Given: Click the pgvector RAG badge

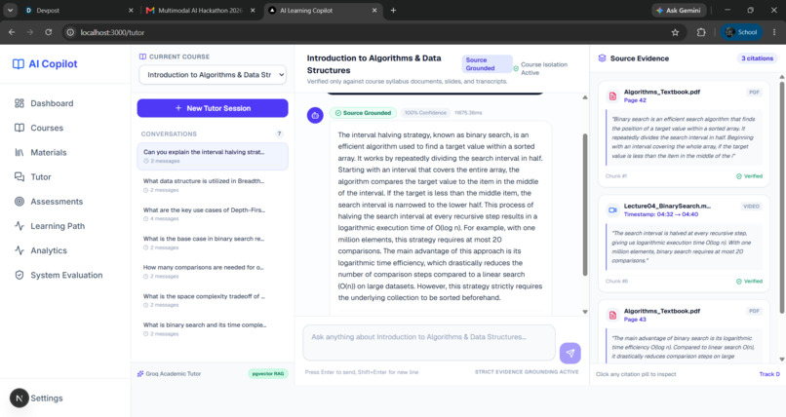Looking at the screenshot, I should coord(267,373).
